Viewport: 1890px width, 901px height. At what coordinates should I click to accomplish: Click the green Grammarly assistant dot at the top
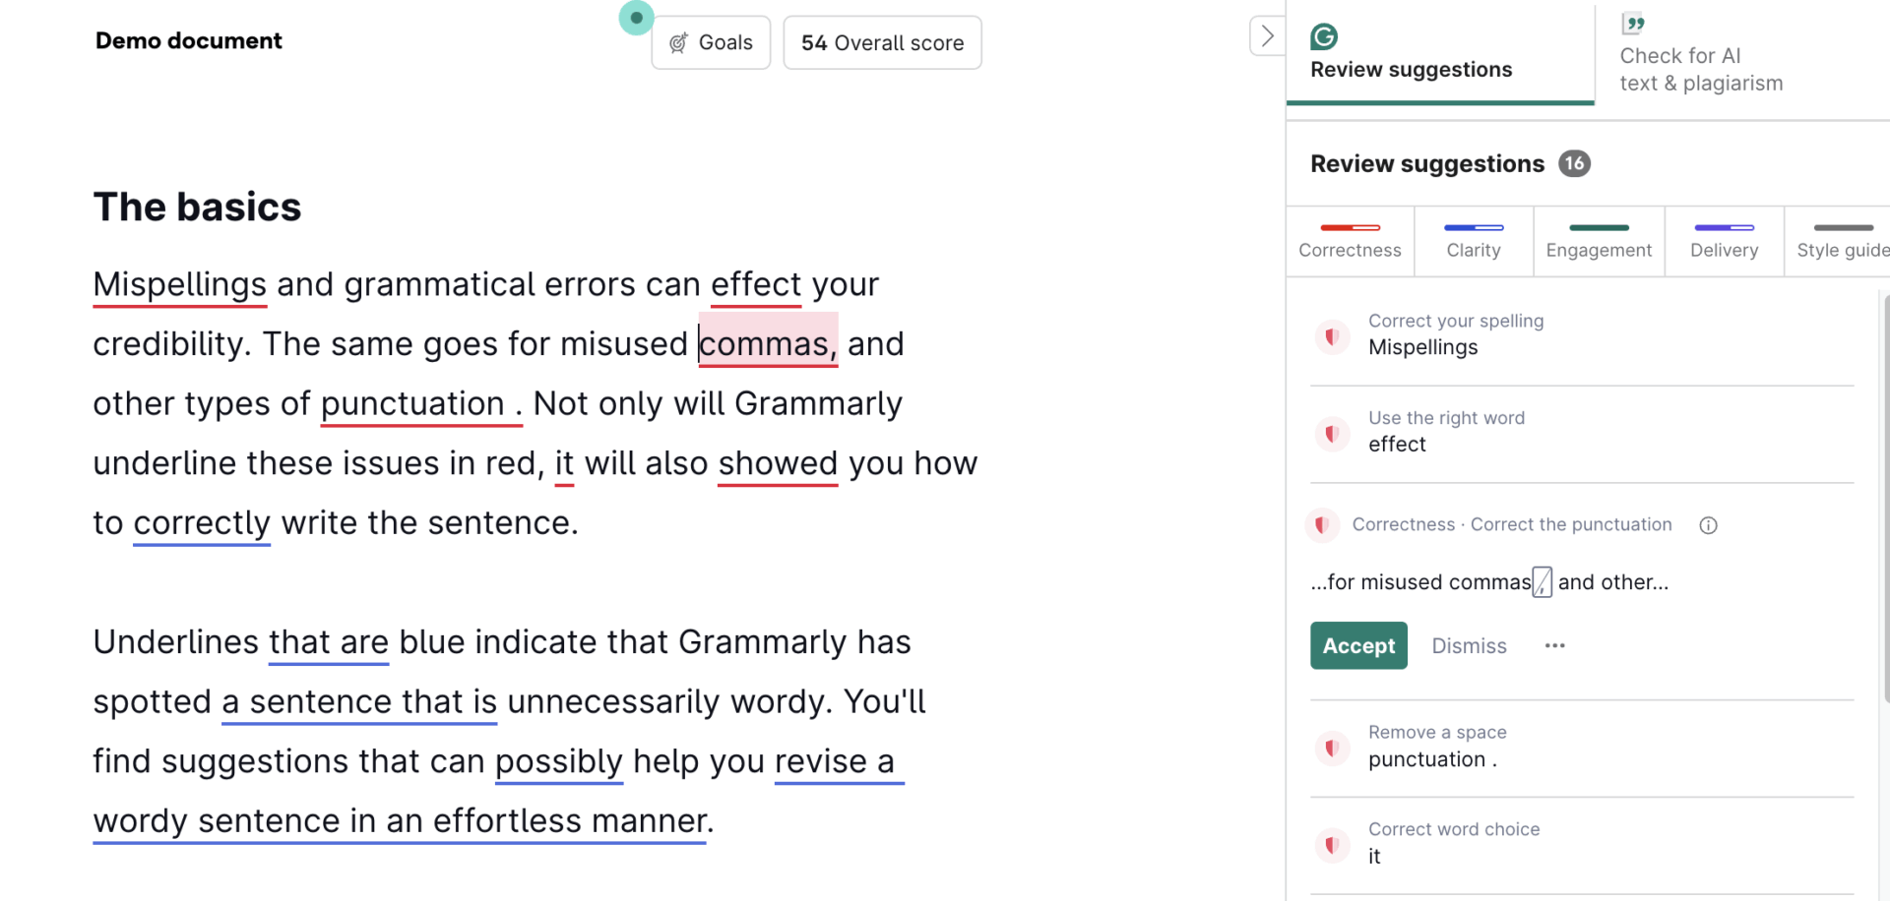pos(636,17)
